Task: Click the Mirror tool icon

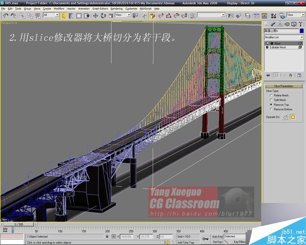Action: [x=231, y=16]
